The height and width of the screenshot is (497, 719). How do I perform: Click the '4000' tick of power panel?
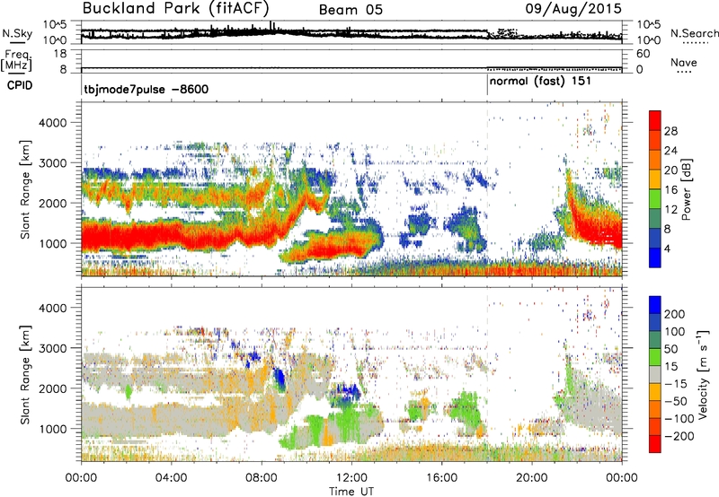pos(52,123)
